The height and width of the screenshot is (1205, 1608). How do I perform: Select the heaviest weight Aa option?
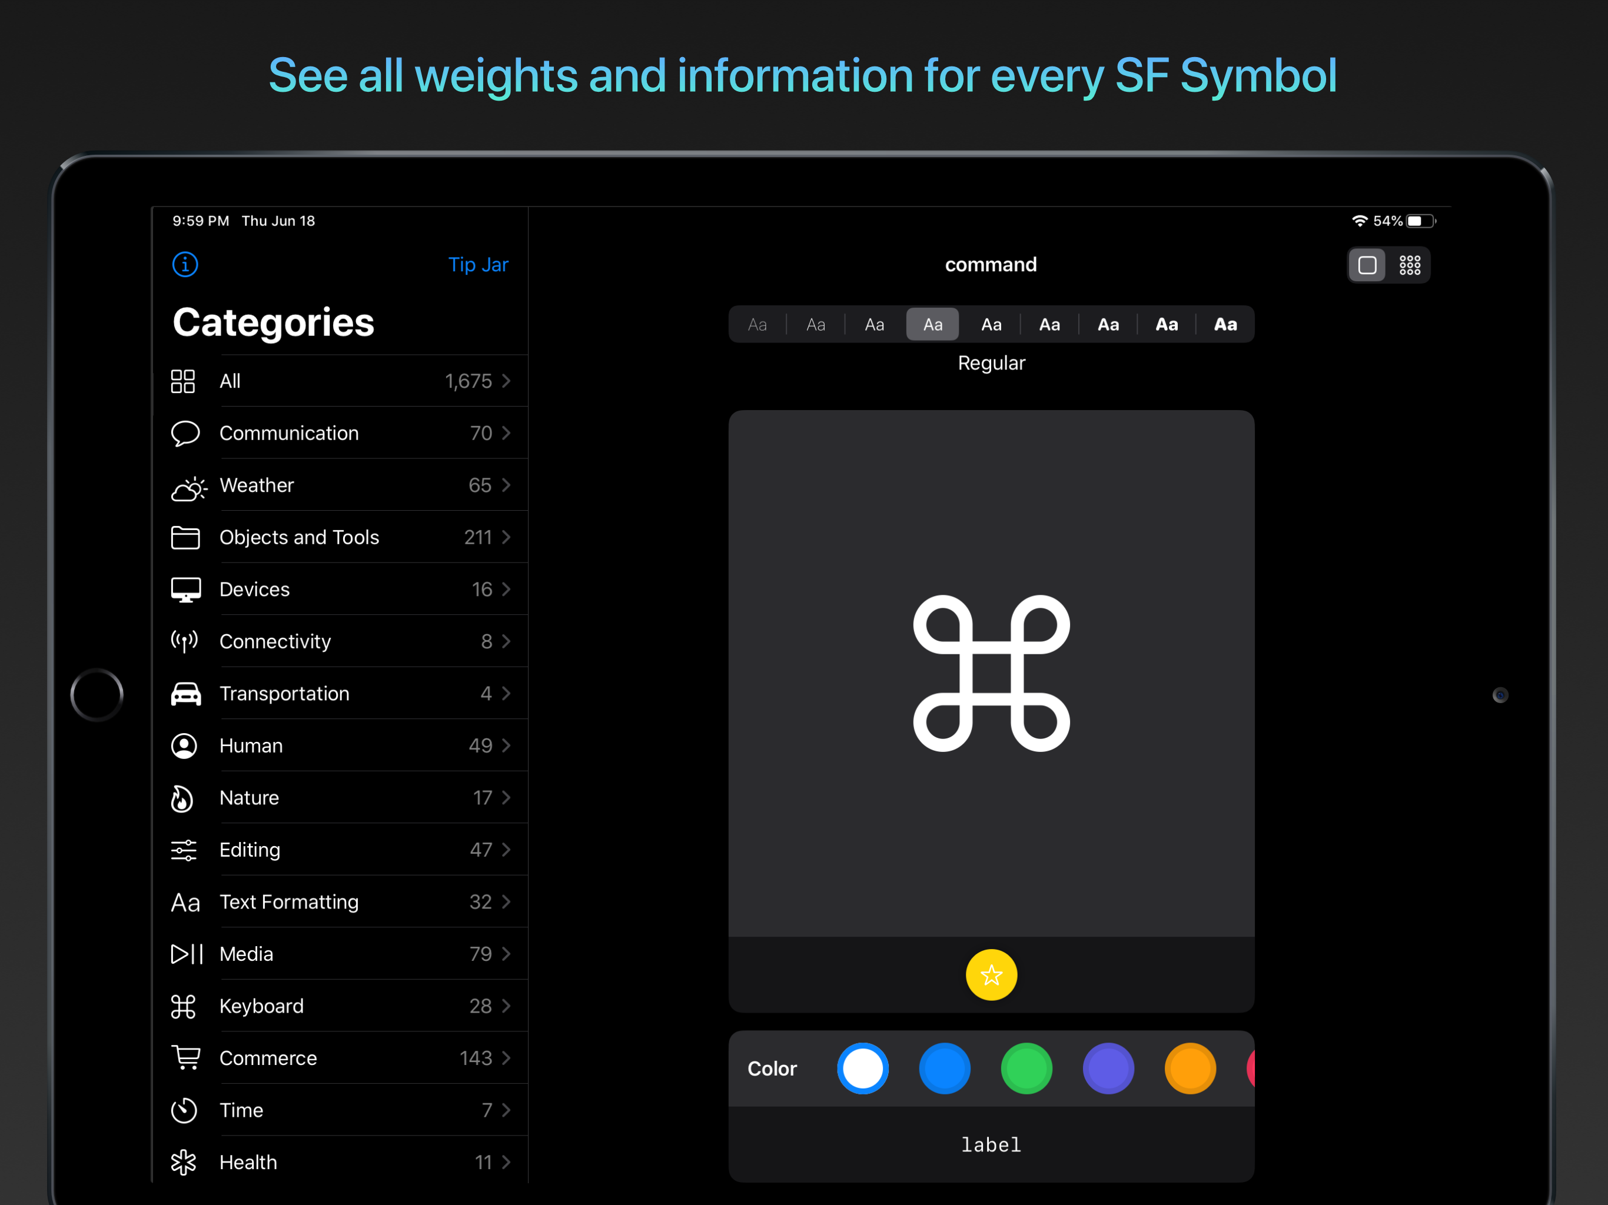click(1225, 325)
